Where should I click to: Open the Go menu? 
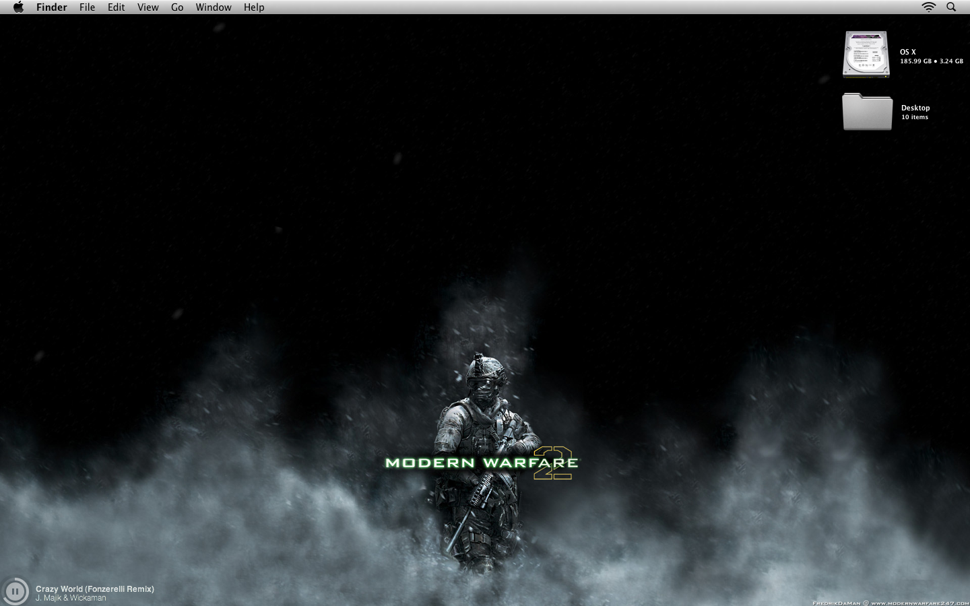[177, 7]
